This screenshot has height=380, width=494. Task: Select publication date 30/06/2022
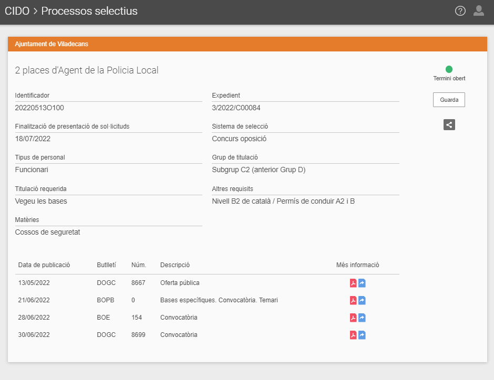coord(34,335)
